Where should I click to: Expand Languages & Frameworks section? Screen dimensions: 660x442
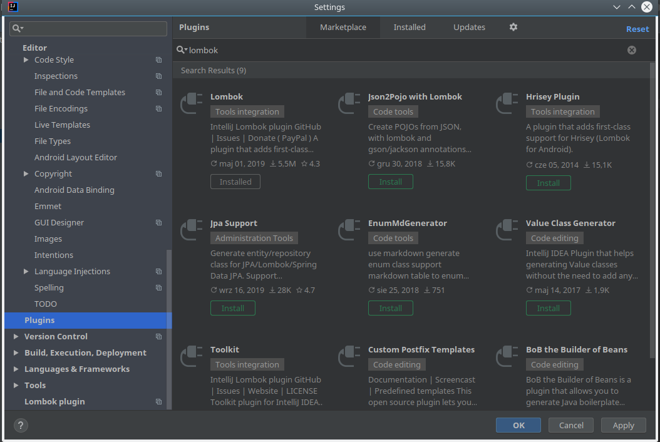click(16, 369)
